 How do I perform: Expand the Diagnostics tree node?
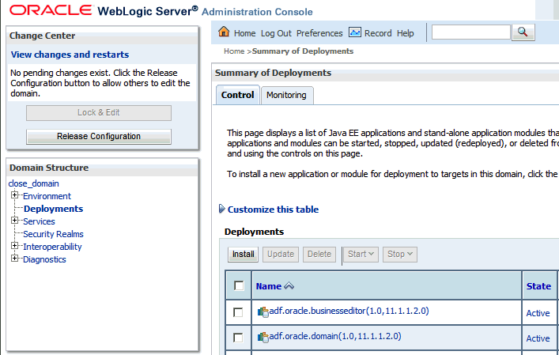(x=15, y=259)
